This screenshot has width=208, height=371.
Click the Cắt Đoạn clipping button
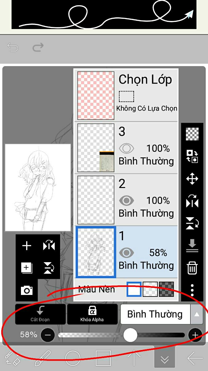[40, 314]
